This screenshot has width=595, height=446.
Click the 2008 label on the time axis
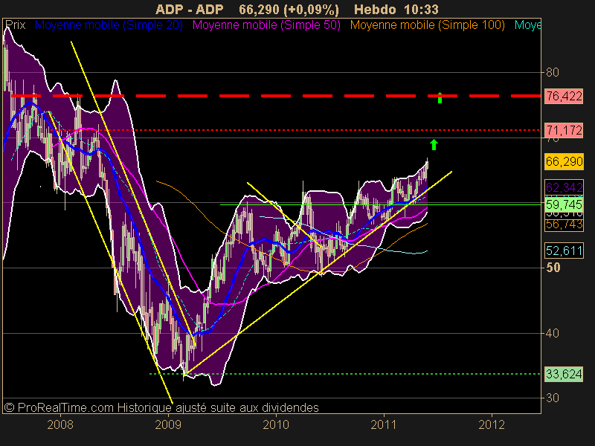[x=60, y=424]
